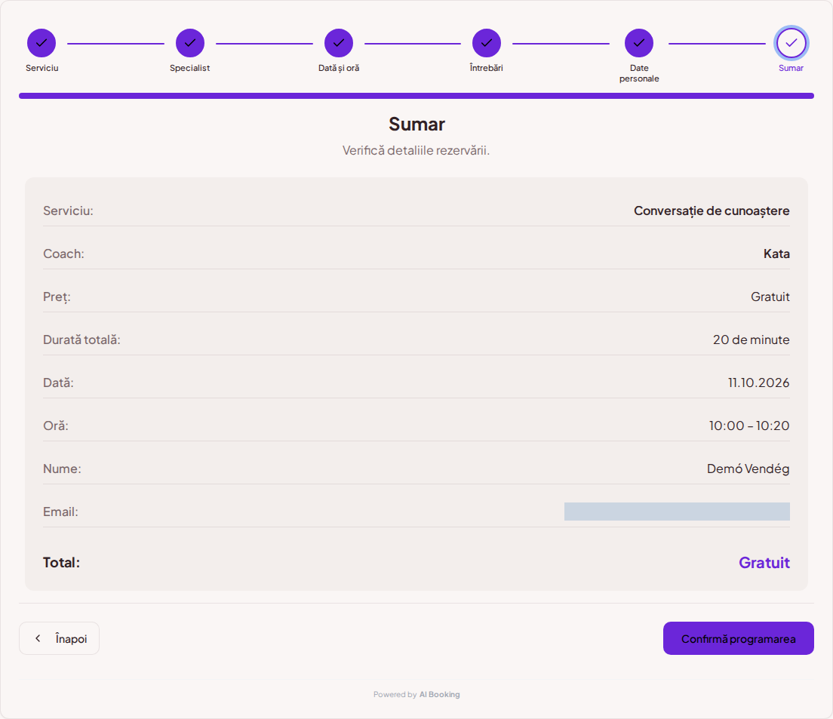
Task: Click the Specialist step label
Action: tap(189, 68)
